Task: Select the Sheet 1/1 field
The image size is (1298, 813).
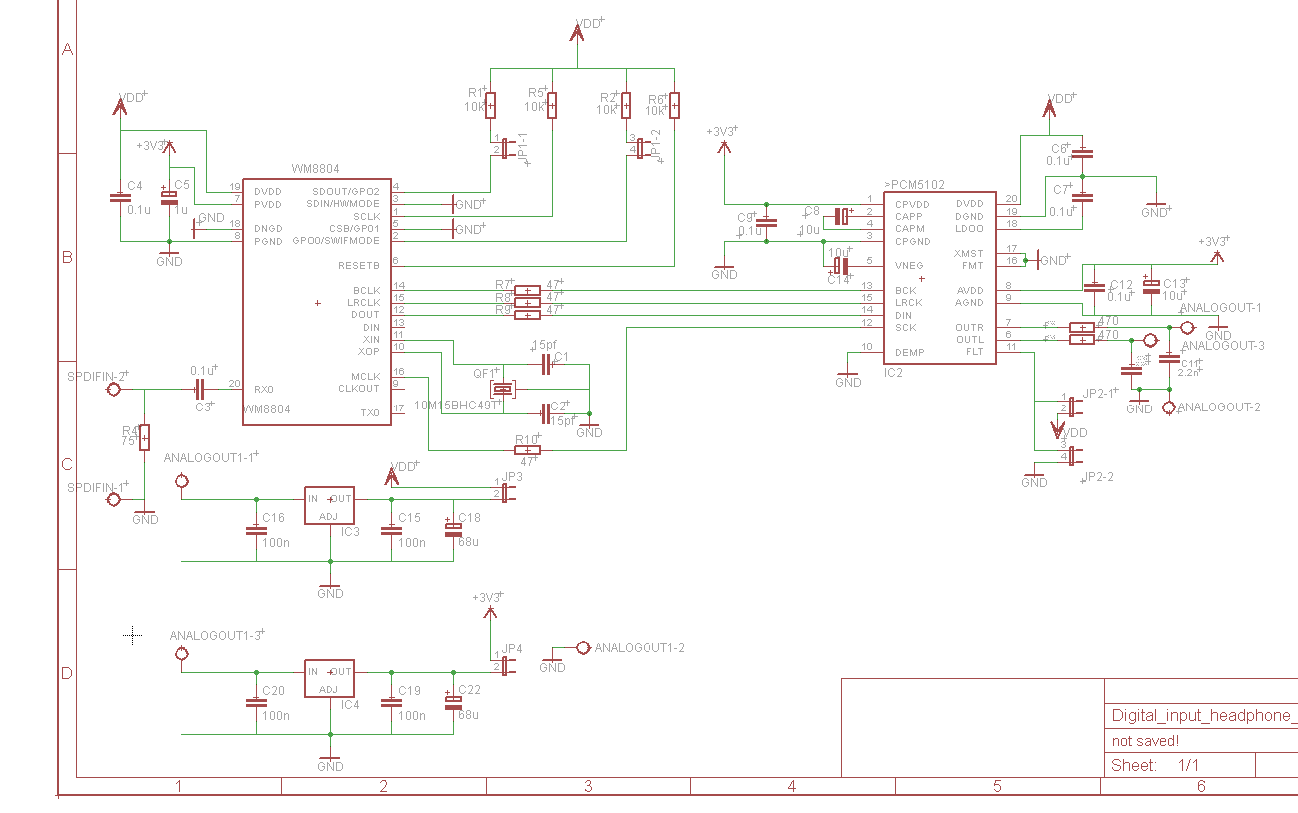Action: (1155, 766)
